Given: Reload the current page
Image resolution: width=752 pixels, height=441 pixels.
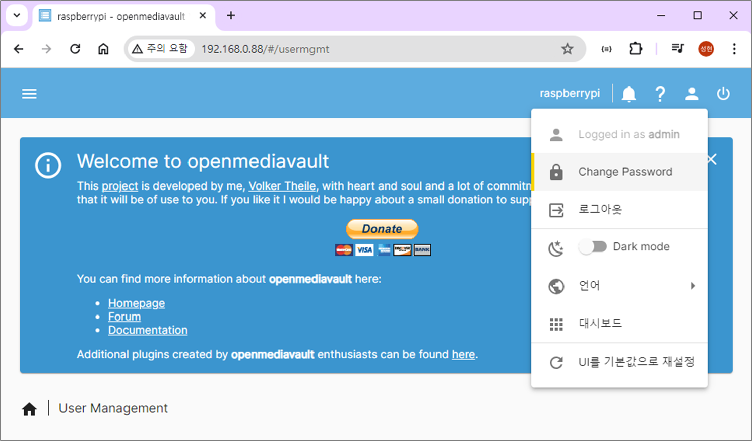Looking at the screenshot, I should pyautogui.click(x=75, y=49).
